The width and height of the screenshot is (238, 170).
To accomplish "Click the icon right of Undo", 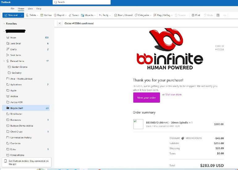I will pyautogui.click(x=218, y=15).
